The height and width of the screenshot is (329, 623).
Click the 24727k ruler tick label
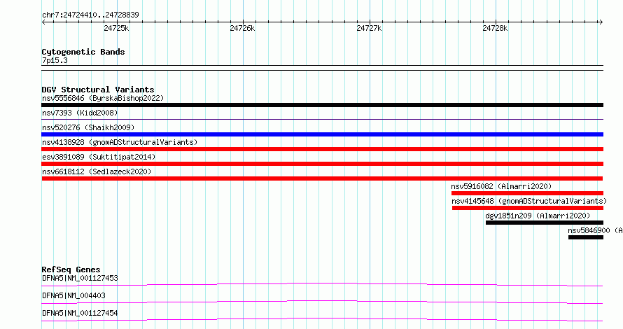click(x=369, y=28)
